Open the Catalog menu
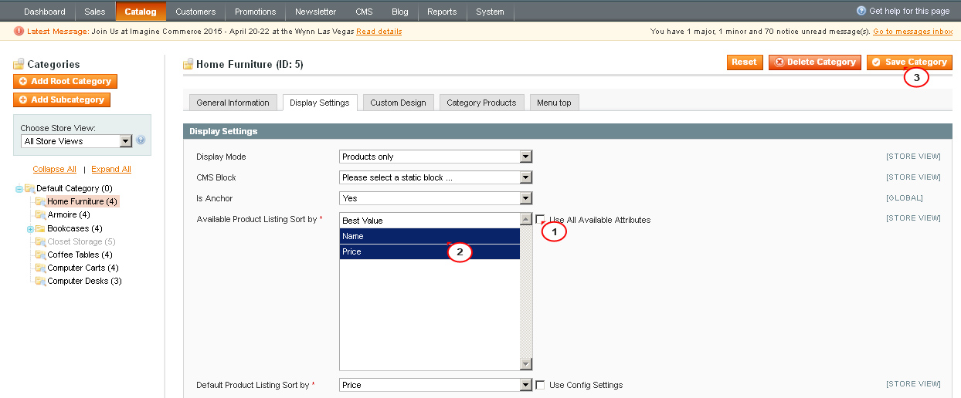The height and width of the screenshot is (398, 961). [x=141, y=12]
